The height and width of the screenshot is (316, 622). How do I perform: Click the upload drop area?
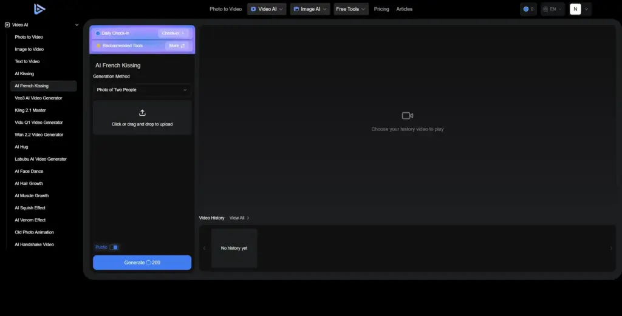(x=142, y=118)
